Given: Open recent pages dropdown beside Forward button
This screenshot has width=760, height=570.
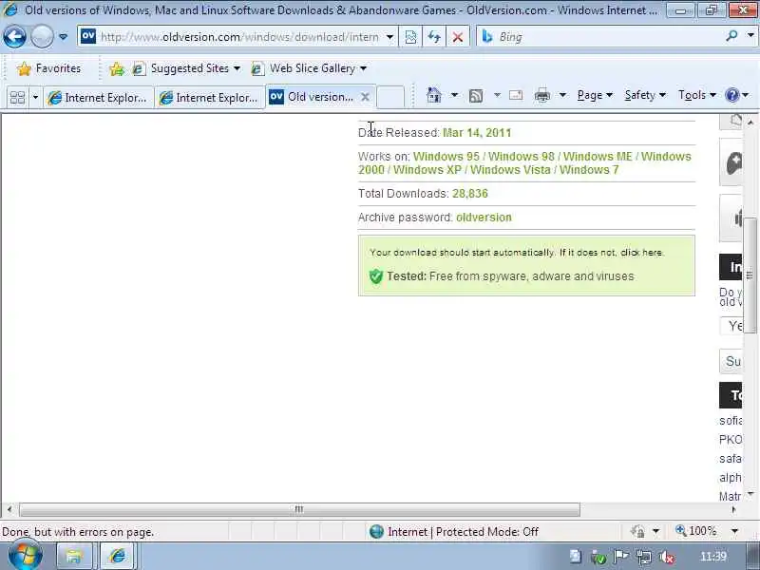Looking at the screenshot, I should pos(63,36).
